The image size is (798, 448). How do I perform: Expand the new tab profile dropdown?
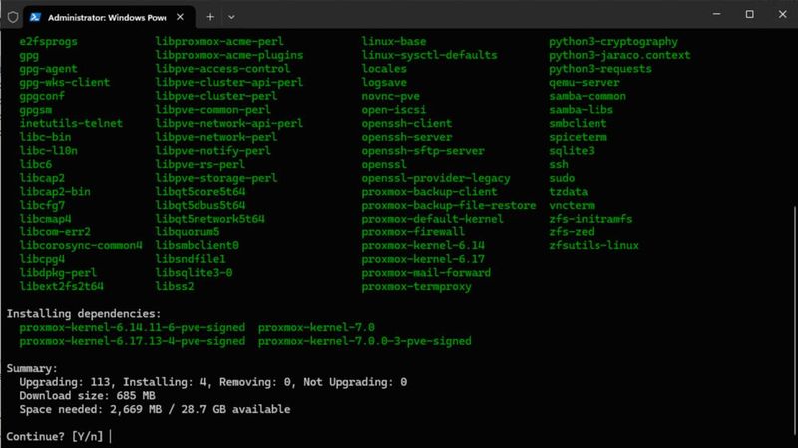(x=231, y=17)
